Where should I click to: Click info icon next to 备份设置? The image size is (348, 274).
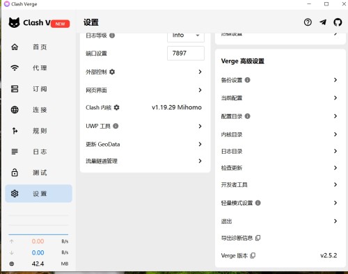[247, 80]
